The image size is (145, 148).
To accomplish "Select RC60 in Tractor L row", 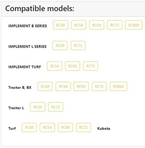I will (x=38, y=107).
